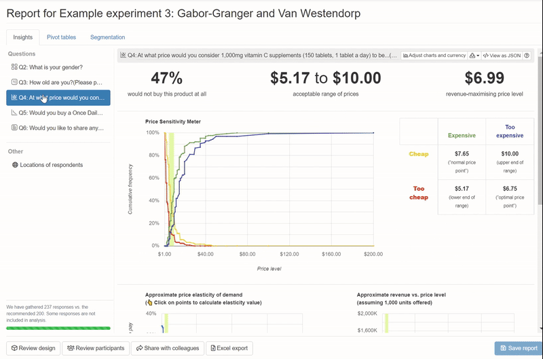Click the Review participants button
The width and height of the screenshot is (543, 359).
coord(96,348)
